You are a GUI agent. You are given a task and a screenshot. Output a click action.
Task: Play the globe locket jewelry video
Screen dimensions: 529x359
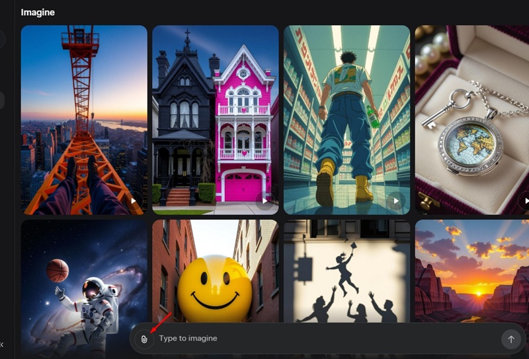click(526, 201)
